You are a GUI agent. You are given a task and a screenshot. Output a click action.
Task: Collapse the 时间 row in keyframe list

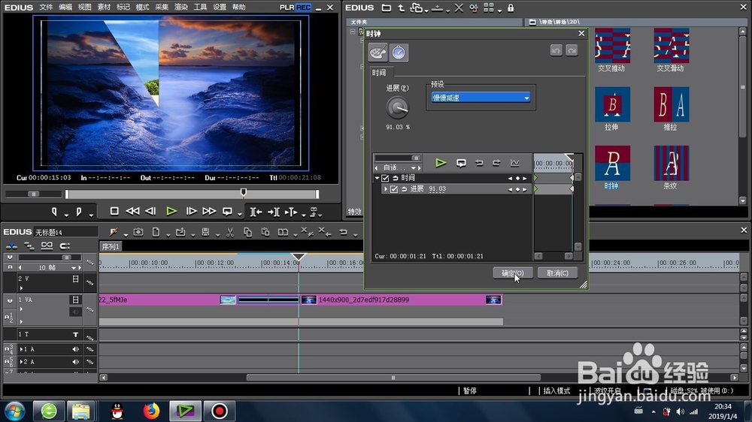point(377,178)
